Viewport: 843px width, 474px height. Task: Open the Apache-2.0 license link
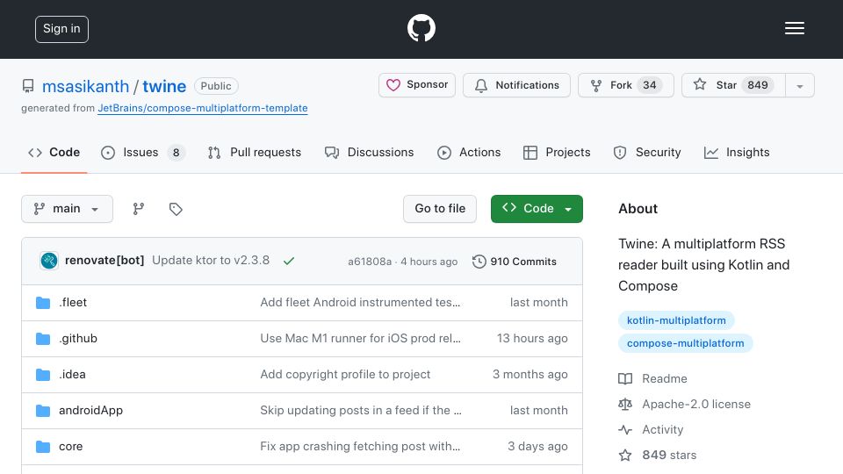coord(684,404)
